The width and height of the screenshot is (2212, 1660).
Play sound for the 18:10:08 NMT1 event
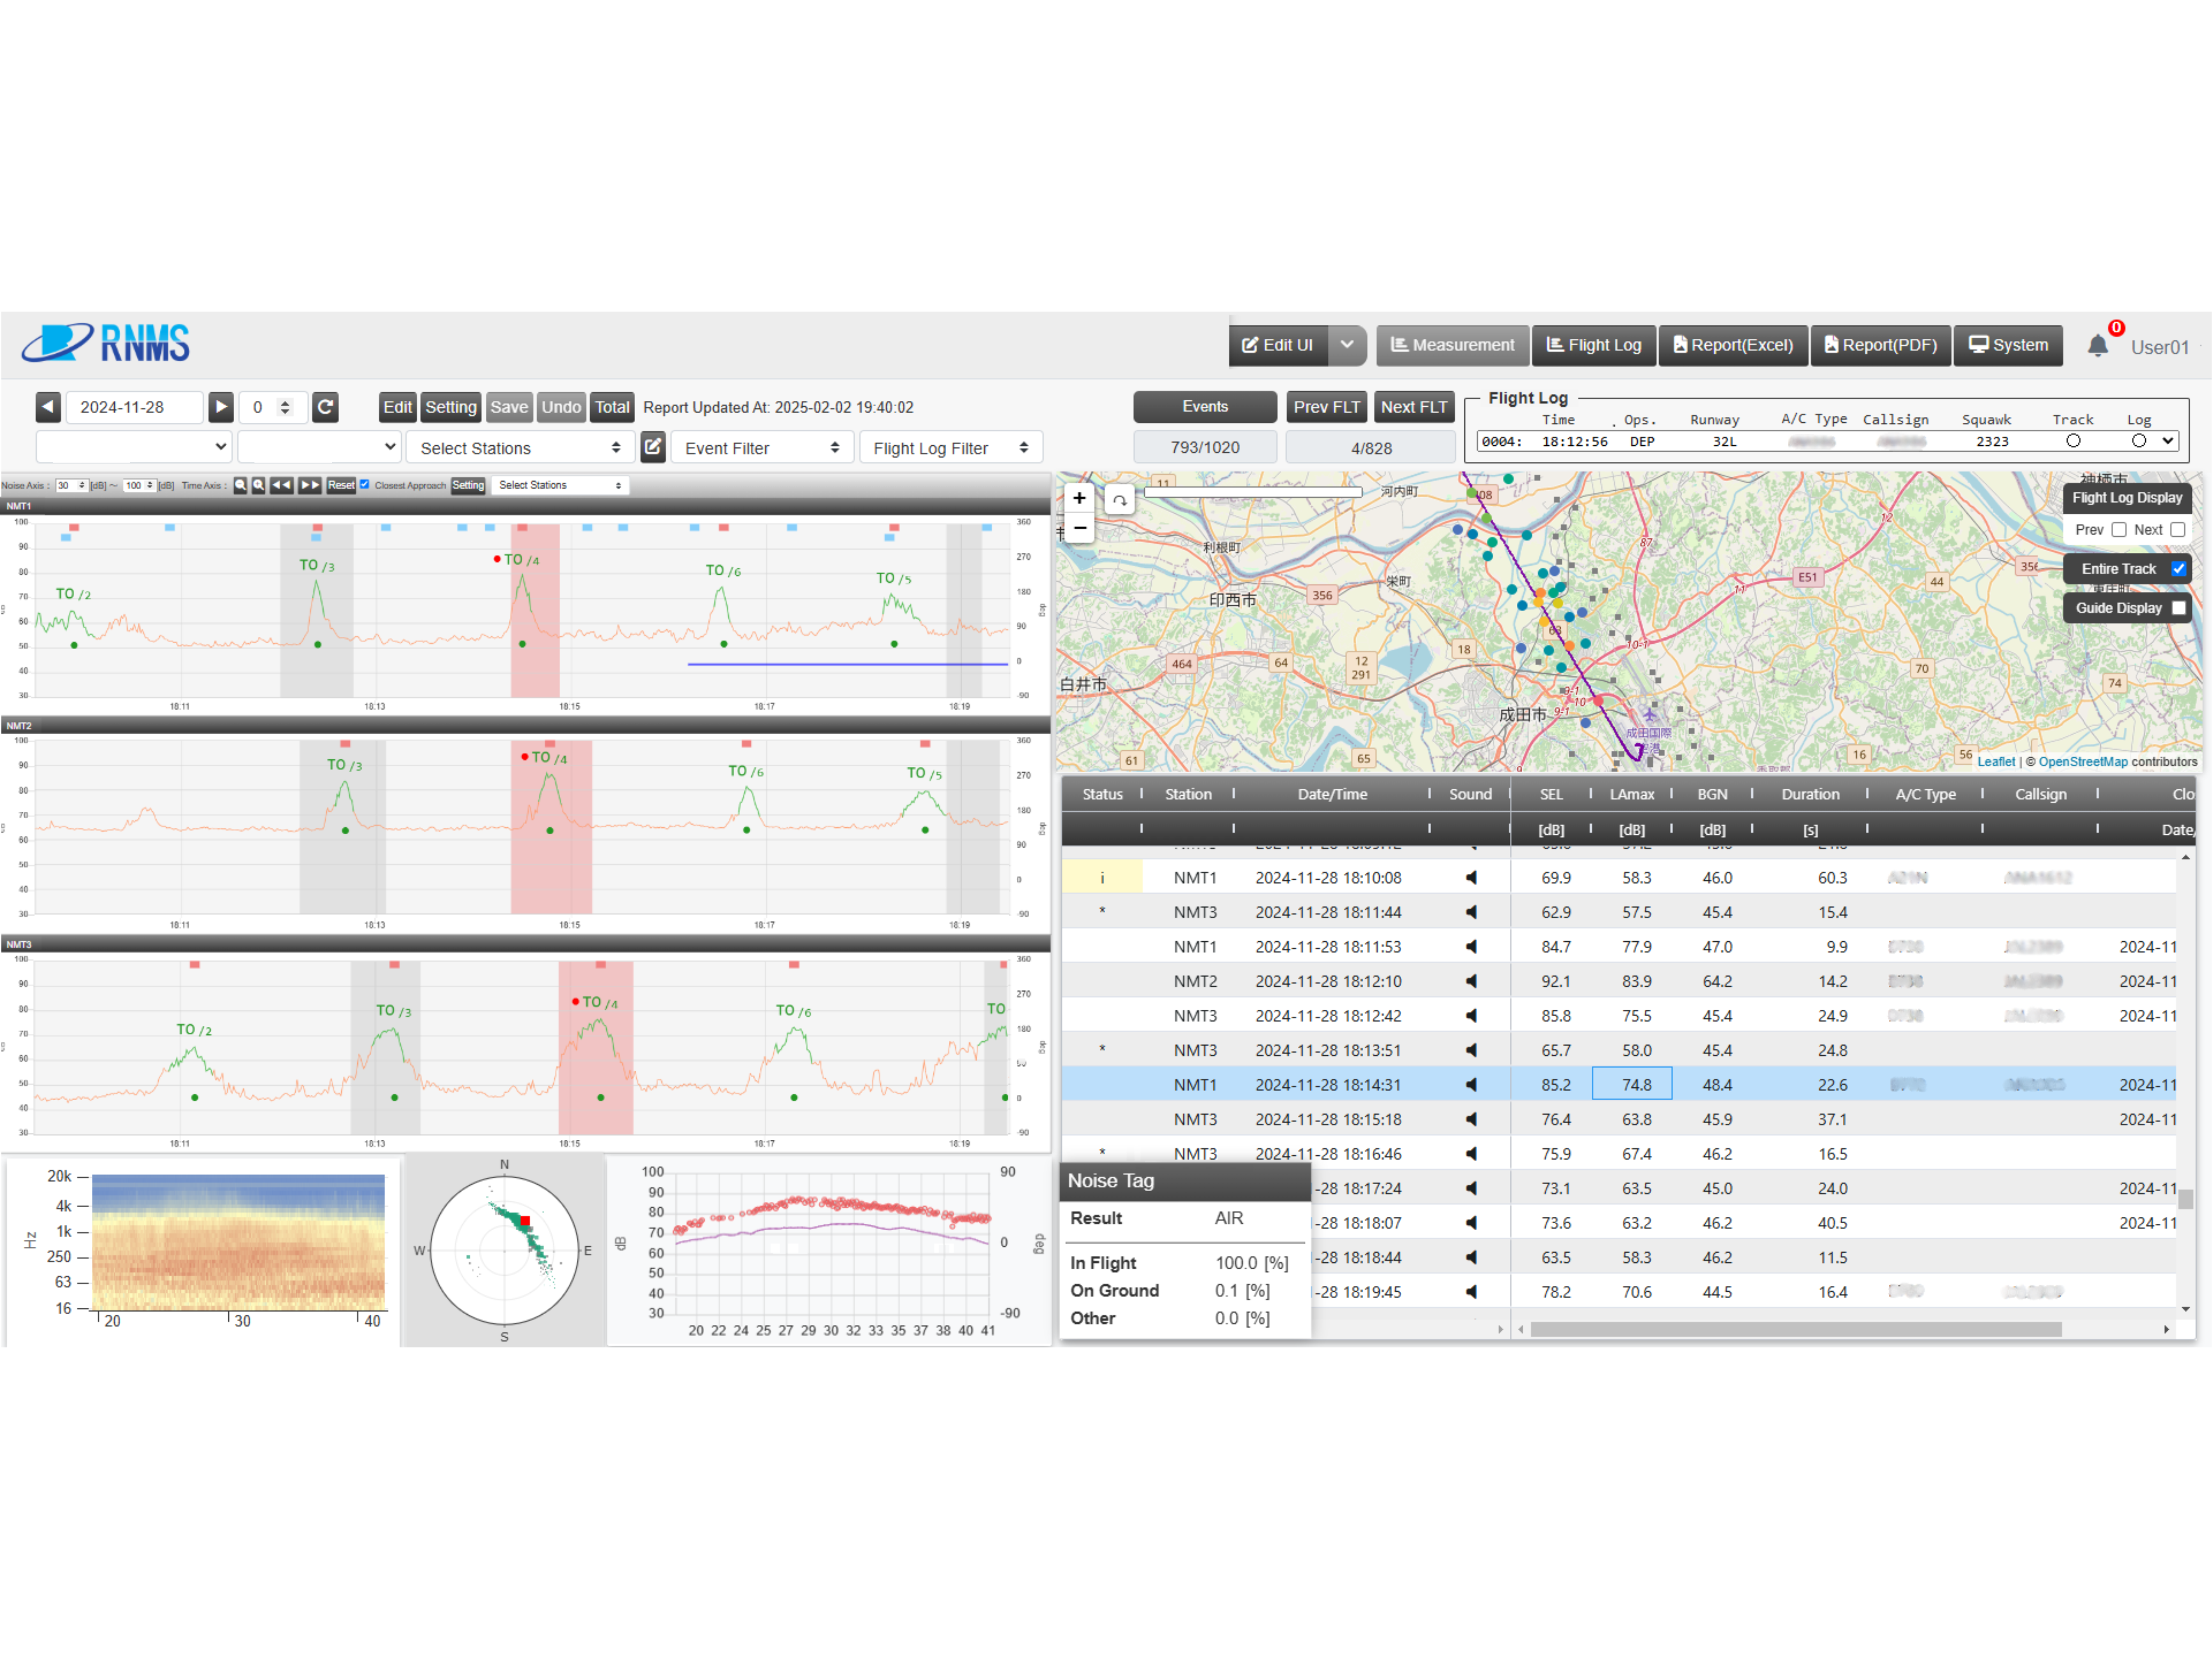pyautogui.click(x=1471, y=878)
